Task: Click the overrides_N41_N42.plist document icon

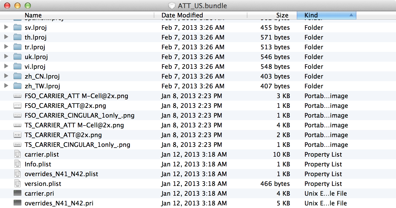Action: click(x=17, y=174)
